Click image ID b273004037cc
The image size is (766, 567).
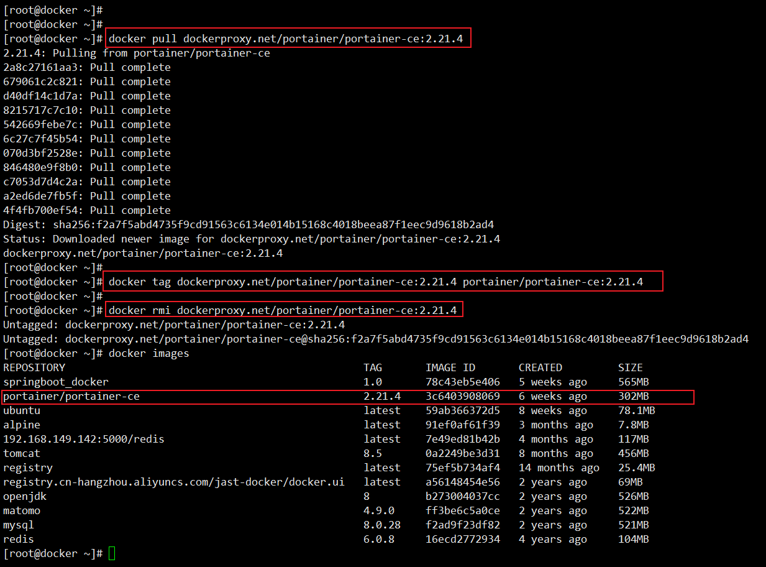pyautogui.click(x=463, y=496)
